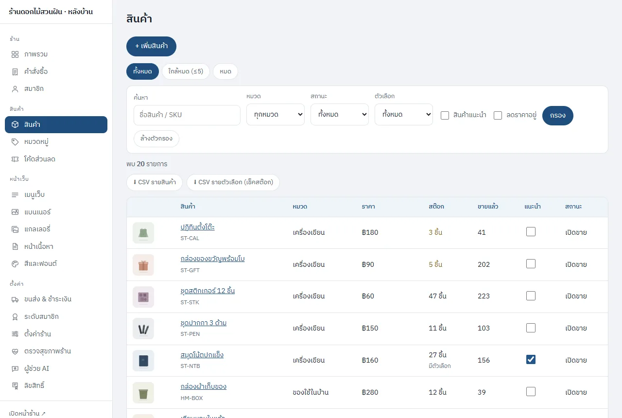Viewport: 622px width, 418px height.
Task: Check แนะนำ box for กล่องของขวัญพร้อมโบ
Action: [x=531, y=264]
